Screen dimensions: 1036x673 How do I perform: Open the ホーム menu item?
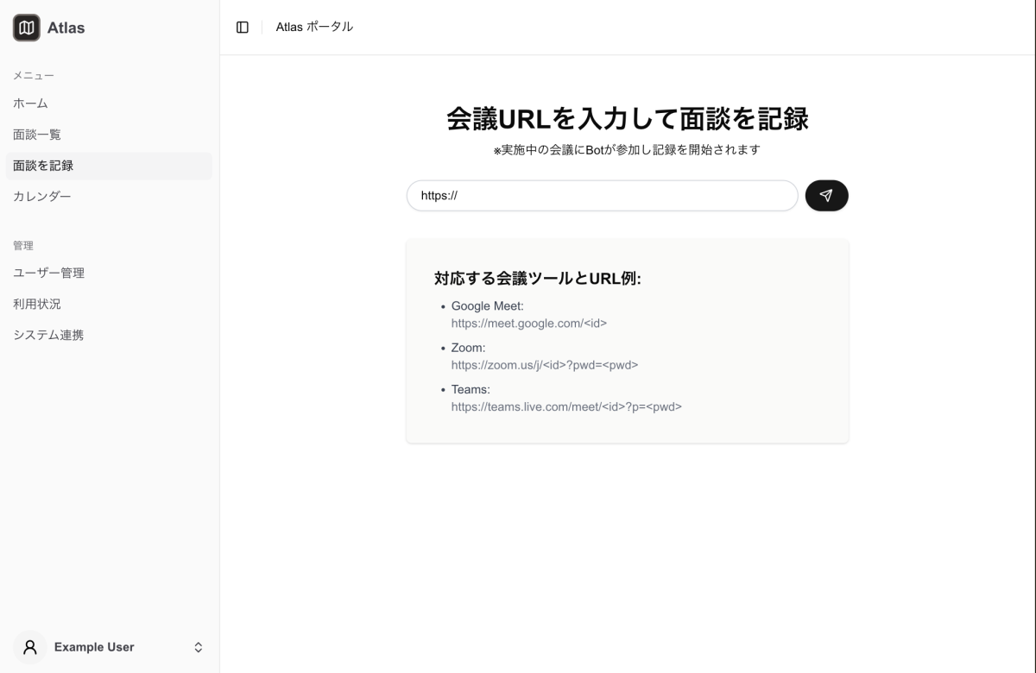click(31, 104)
